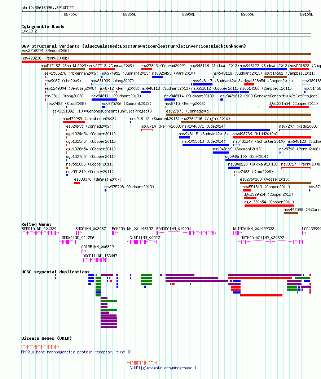
Task: Select variant esv2249804 (Bentley2008)
Action: [70, 88]
